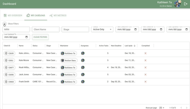
Task: Sort by Name column header
Action: pyautogui.click(x=21, y=46)
